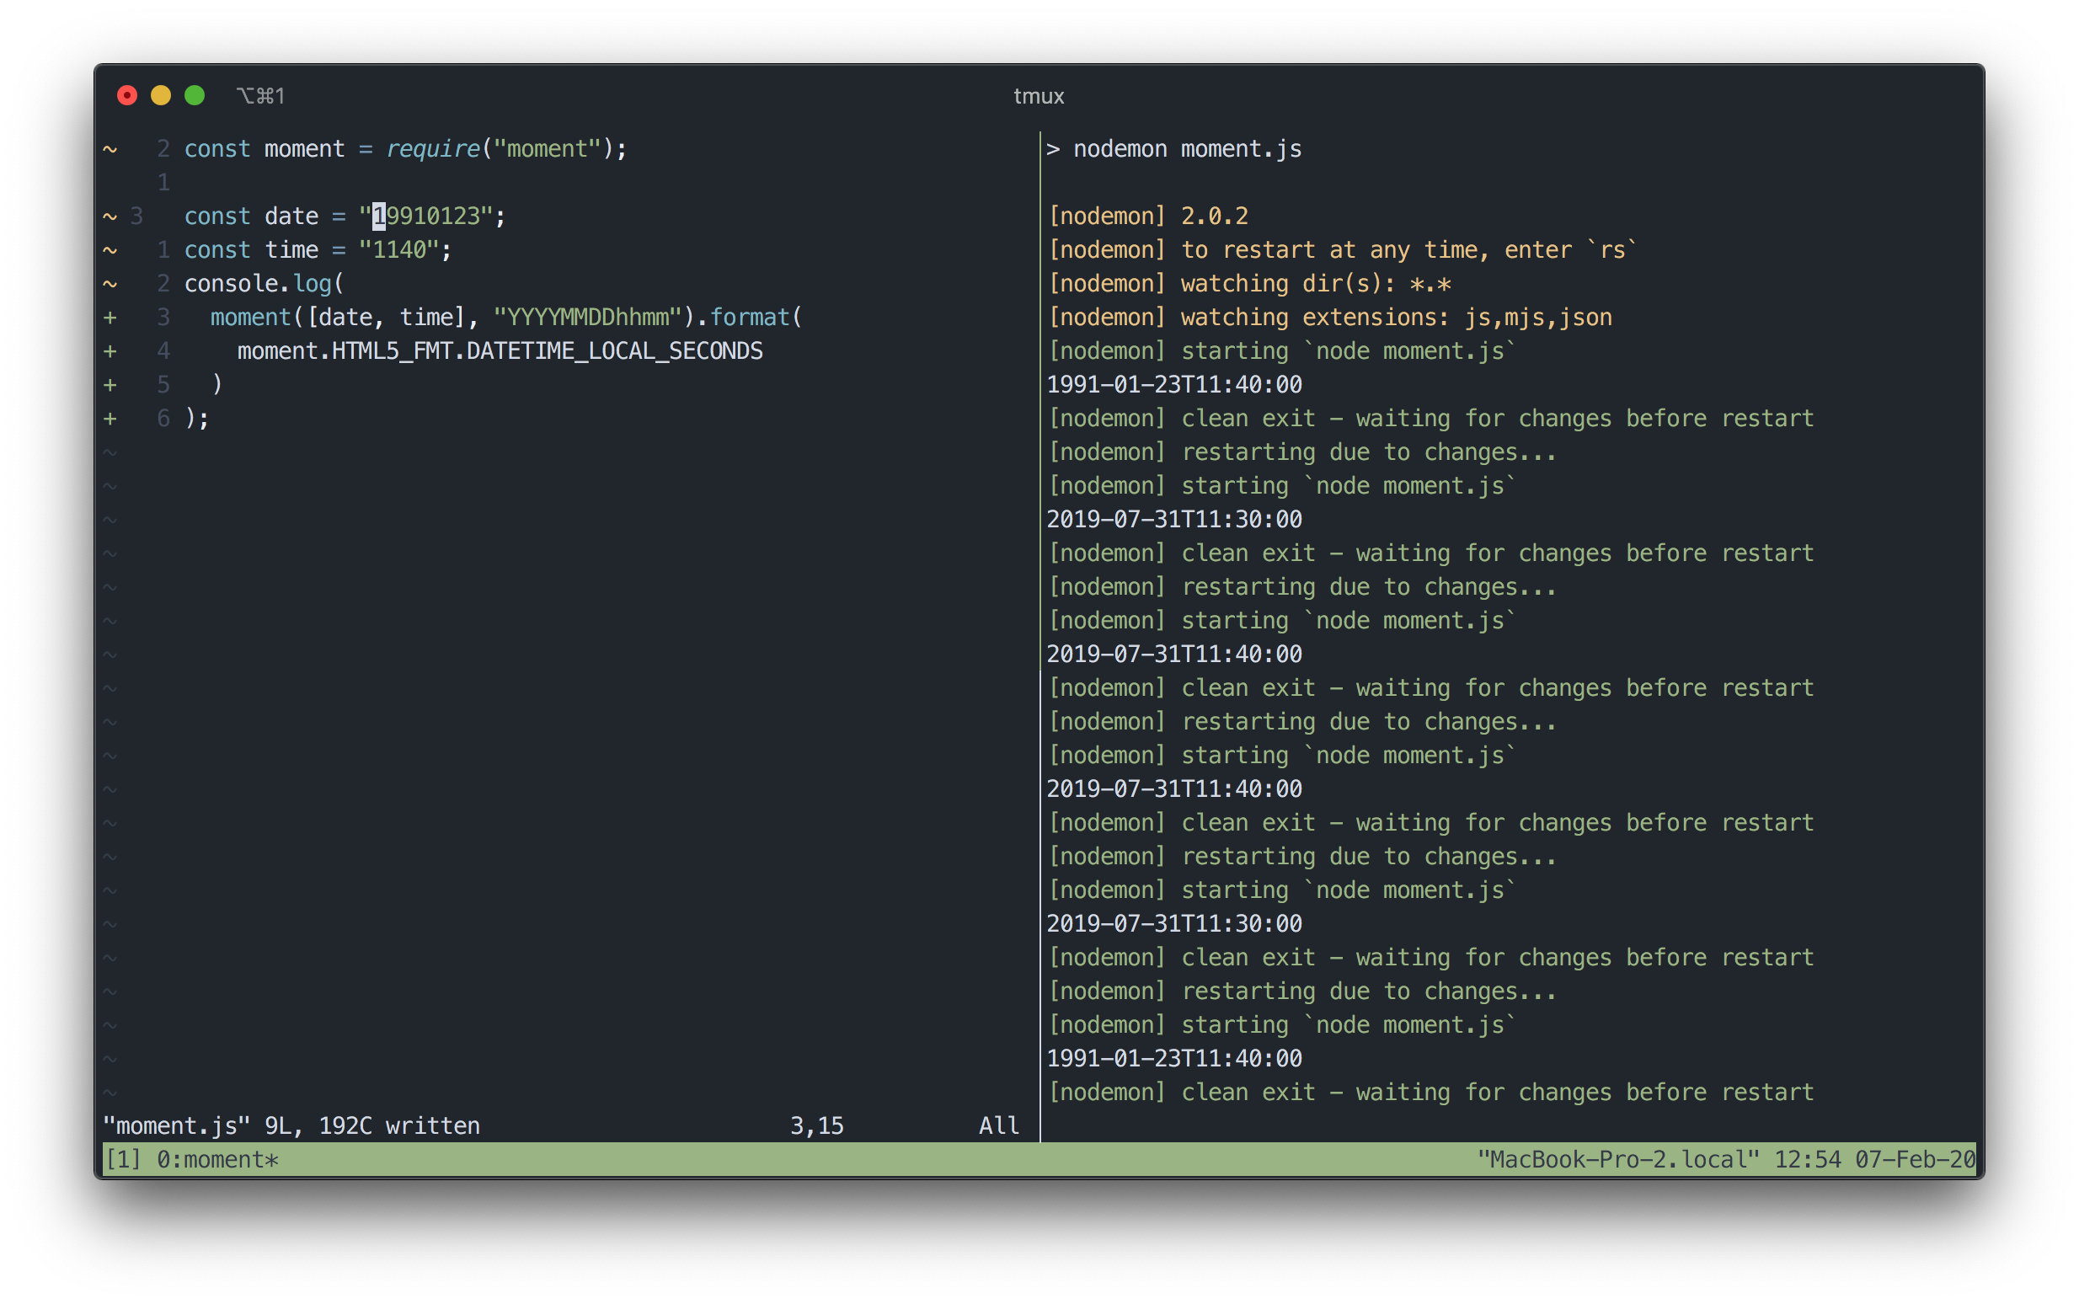
Task: Place cursor on the require function call
Action: 433,149
